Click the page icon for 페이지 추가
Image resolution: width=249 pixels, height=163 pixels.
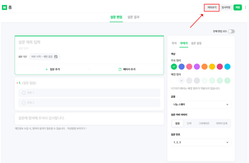point(120,69)
